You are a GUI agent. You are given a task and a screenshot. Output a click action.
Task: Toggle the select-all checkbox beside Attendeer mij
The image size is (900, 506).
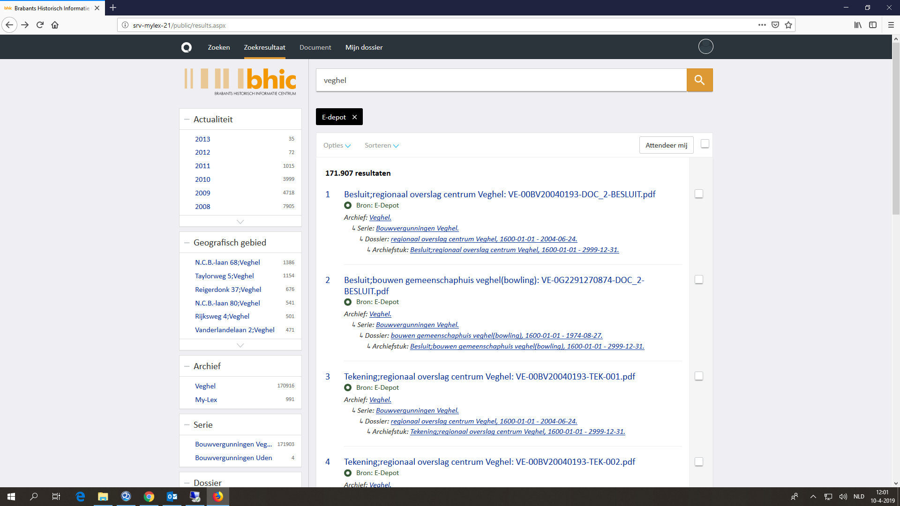click(x=705, y=144)
